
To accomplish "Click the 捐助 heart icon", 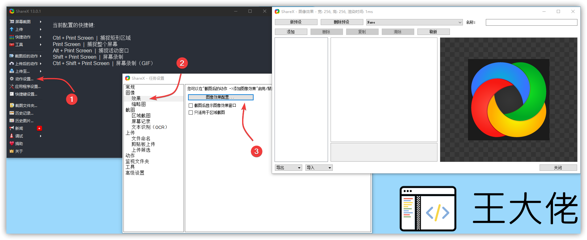I will (12, 143).
